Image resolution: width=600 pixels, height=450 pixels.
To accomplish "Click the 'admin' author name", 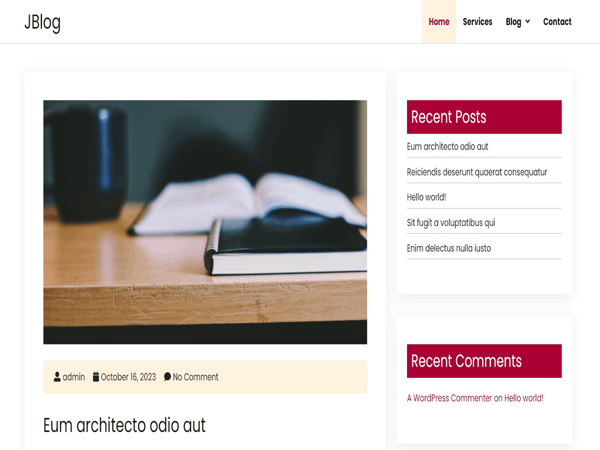I will (x=73, y=377).
